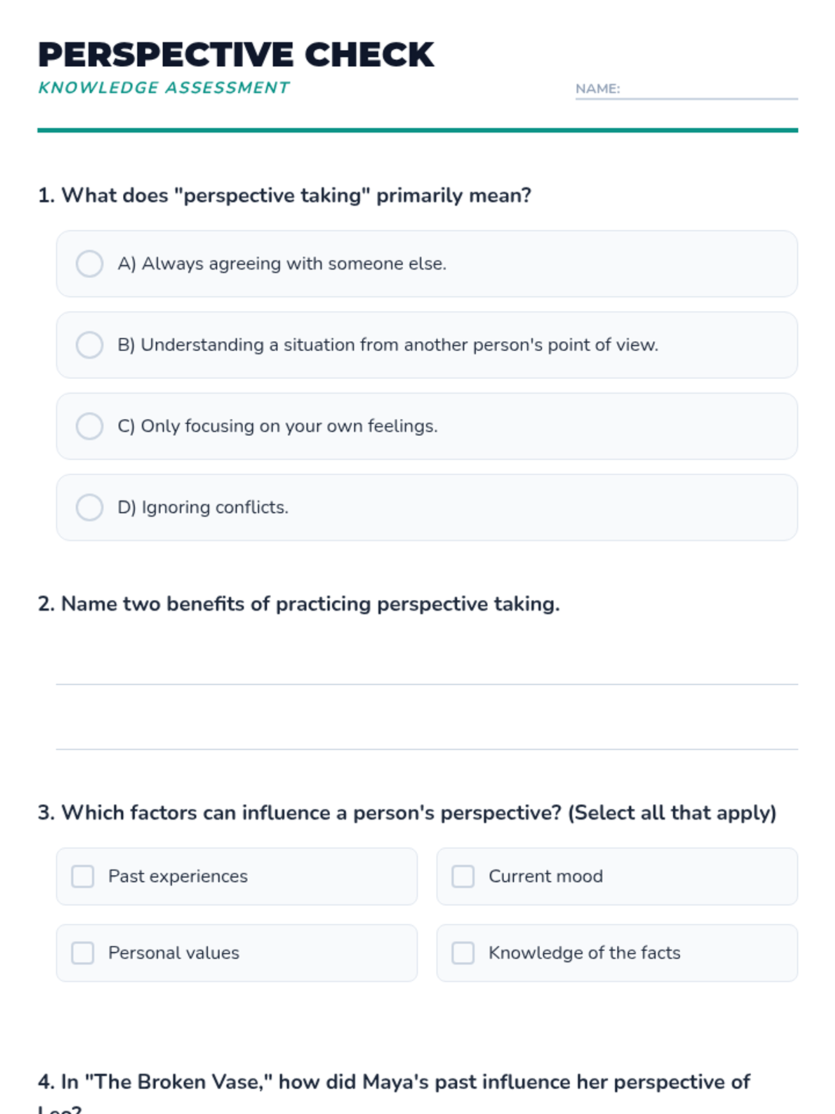
Task: Select radio button for "Always agreeing with someone else"
Action: pos(90,264)
